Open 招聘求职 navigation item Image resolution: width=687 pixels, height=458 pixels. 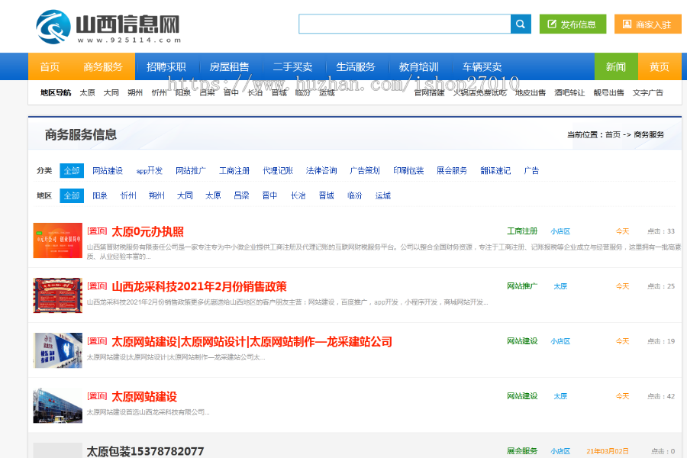click(166, 66)
